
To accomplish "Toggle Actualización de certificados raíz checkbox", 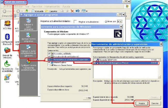I will 49,57.
